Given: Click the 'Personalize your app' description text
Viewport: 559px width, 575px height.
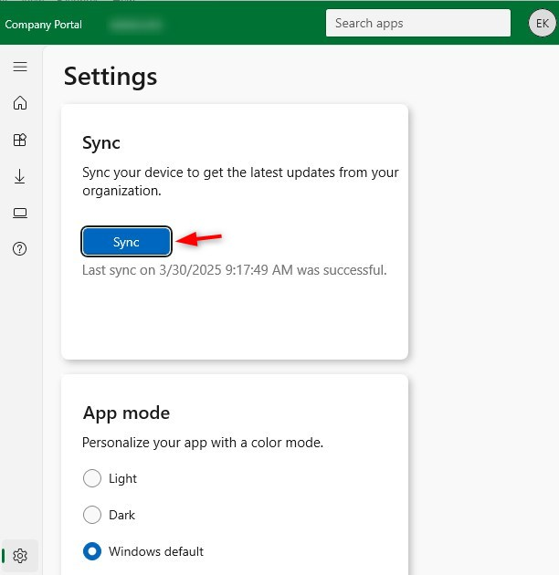Looking at the screenshot, I should tap(203, 443).
